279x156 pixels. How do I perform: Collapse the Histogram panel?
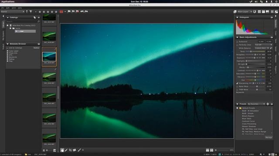[x=237, y=17]
